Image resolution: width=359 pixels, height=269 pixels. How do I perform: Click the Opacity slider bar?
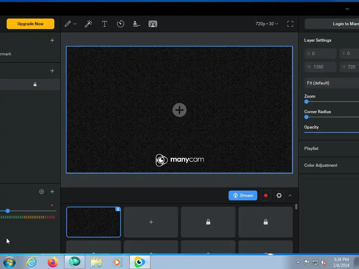tap(332, 132)
